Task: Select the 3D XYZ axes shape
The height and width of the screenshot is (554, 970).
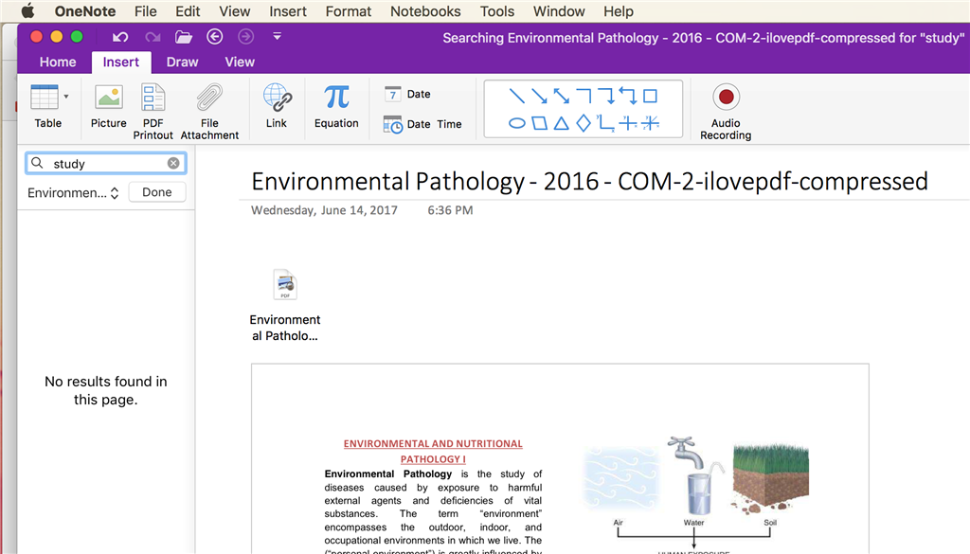Action: [650, 123]
